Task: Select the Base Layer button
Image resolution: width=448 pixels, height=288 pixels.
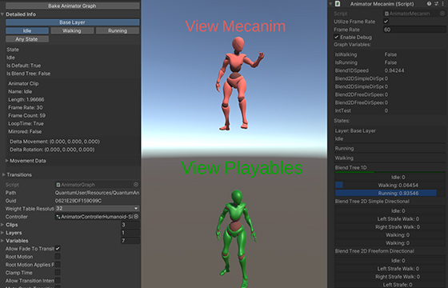Action: [x=72, y=22]
